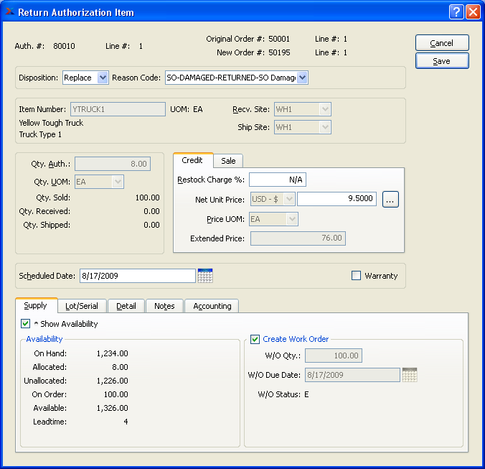Image resolution: width=485 pixels, height=469 pixels.
Task: Click the Cancel button
Action: click(442, 43)
